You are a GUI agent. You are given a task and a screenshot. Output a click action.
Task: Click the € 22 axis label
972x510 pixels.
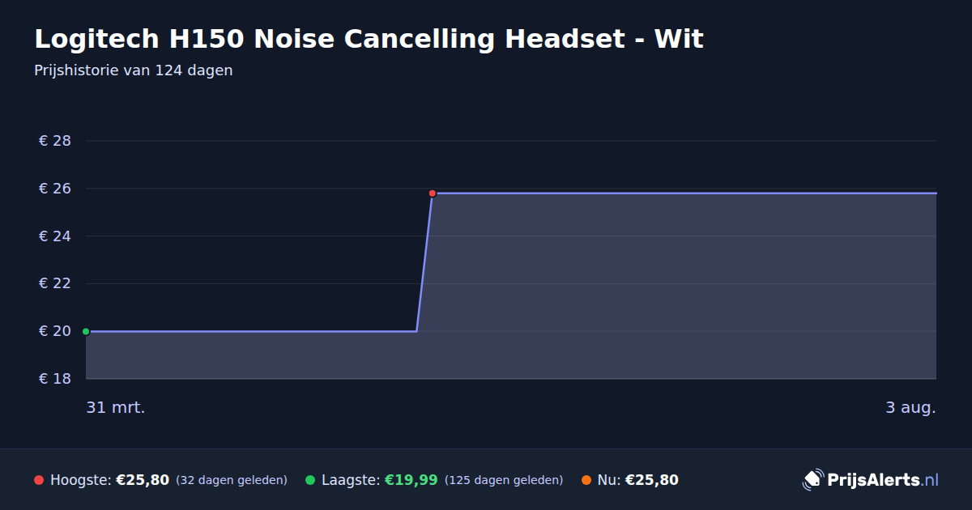[55, 283]
